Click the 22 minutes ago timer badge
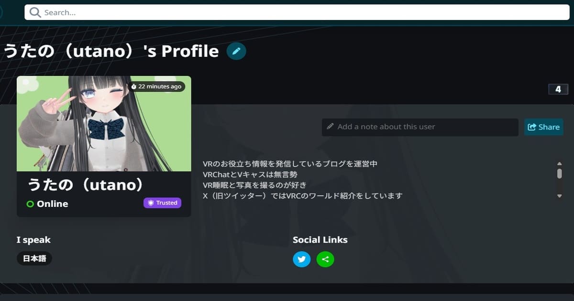Screen dimensions: 574x301 (x=156, y=86)
